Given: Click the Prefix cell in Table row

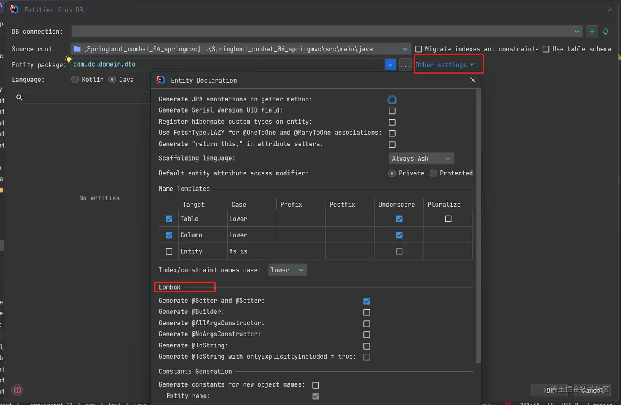Looking at the screenshot, I should tap(301, 219).
